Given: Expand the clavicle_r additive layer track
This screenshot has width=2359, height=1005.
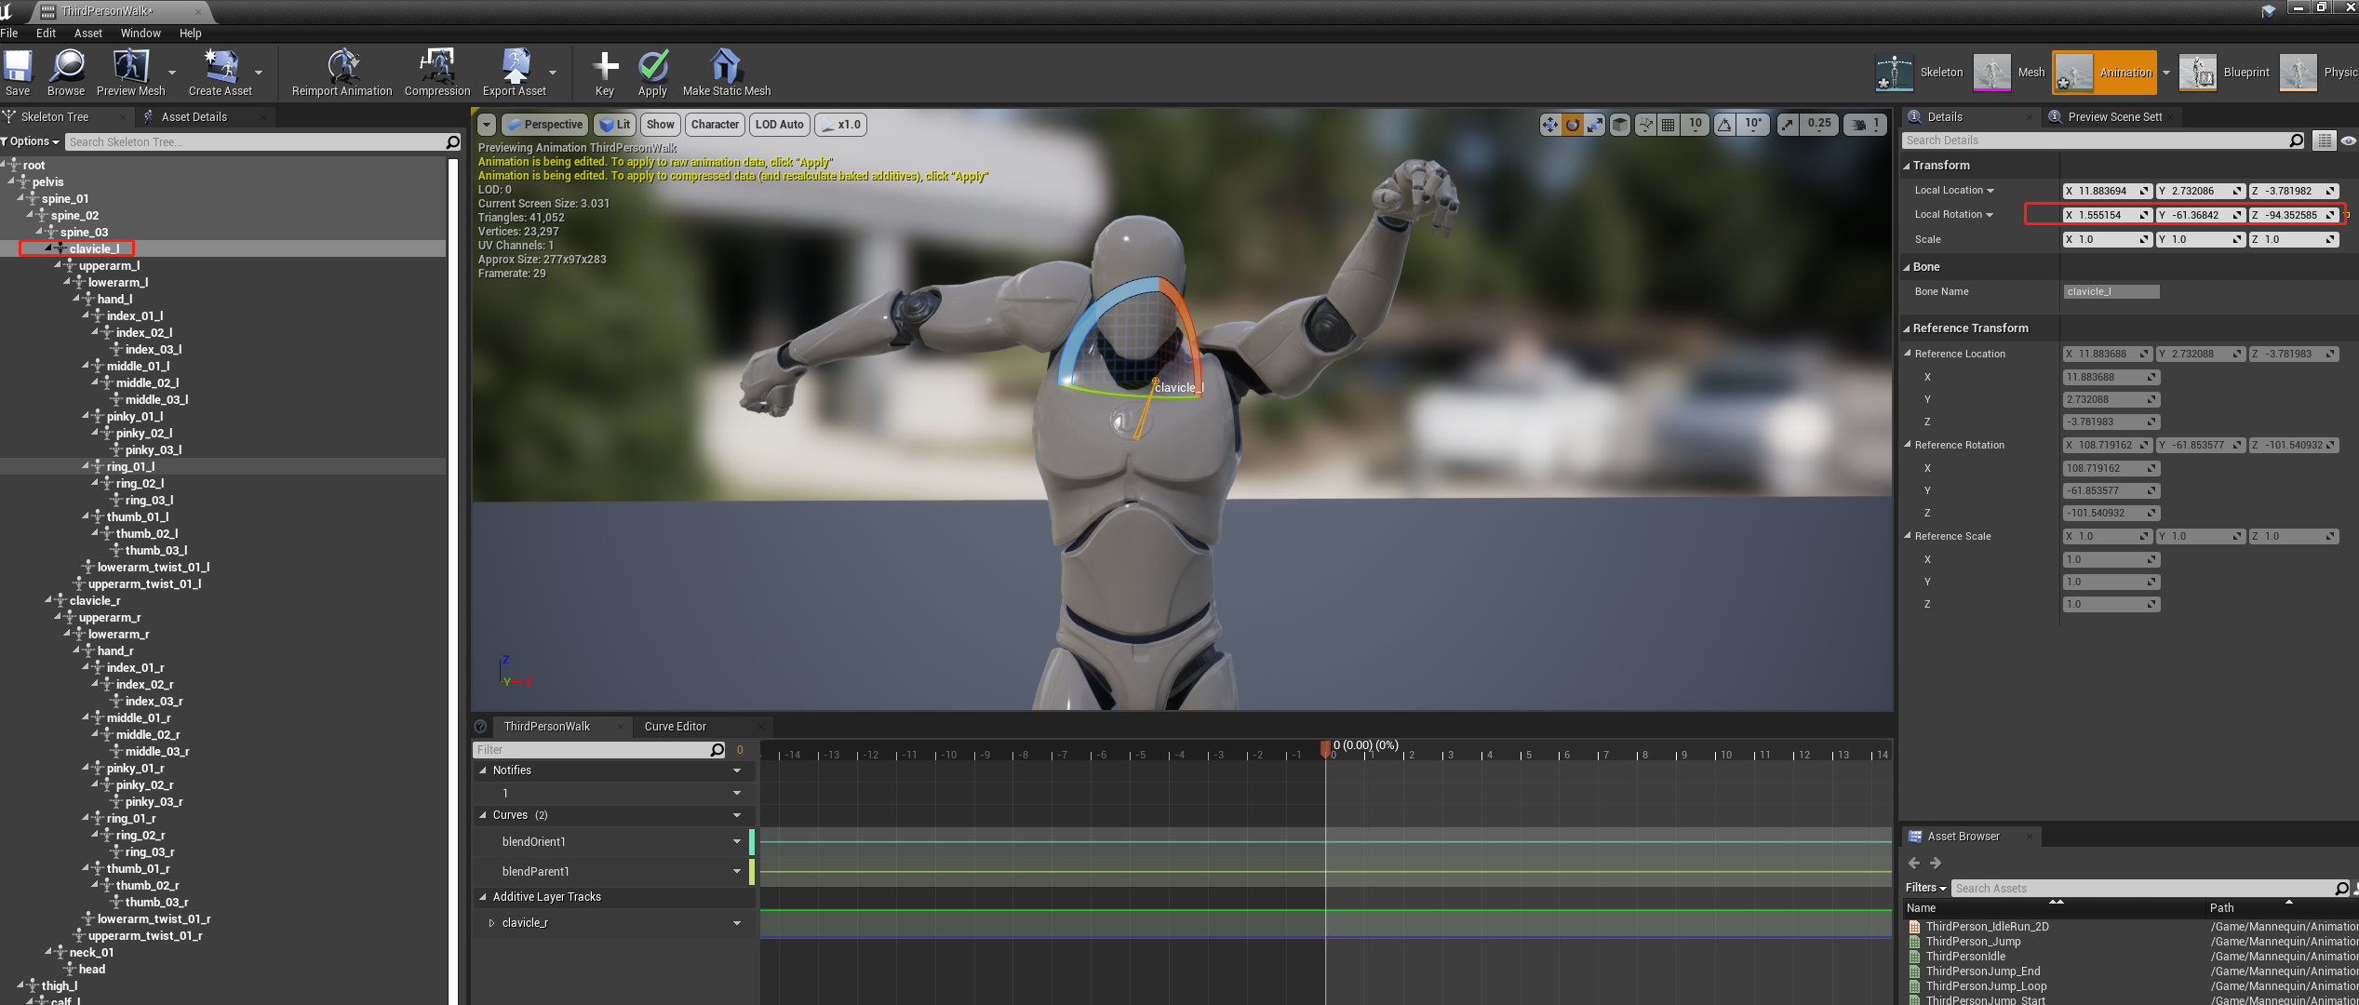Looking at the screenshot, I should (x=491, y=923).
